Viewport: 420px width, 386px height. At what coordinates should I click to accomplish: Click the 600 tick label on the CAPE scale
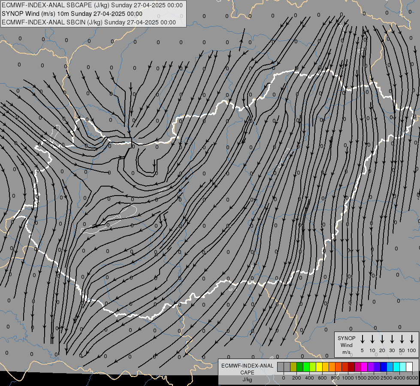[322, 378]
